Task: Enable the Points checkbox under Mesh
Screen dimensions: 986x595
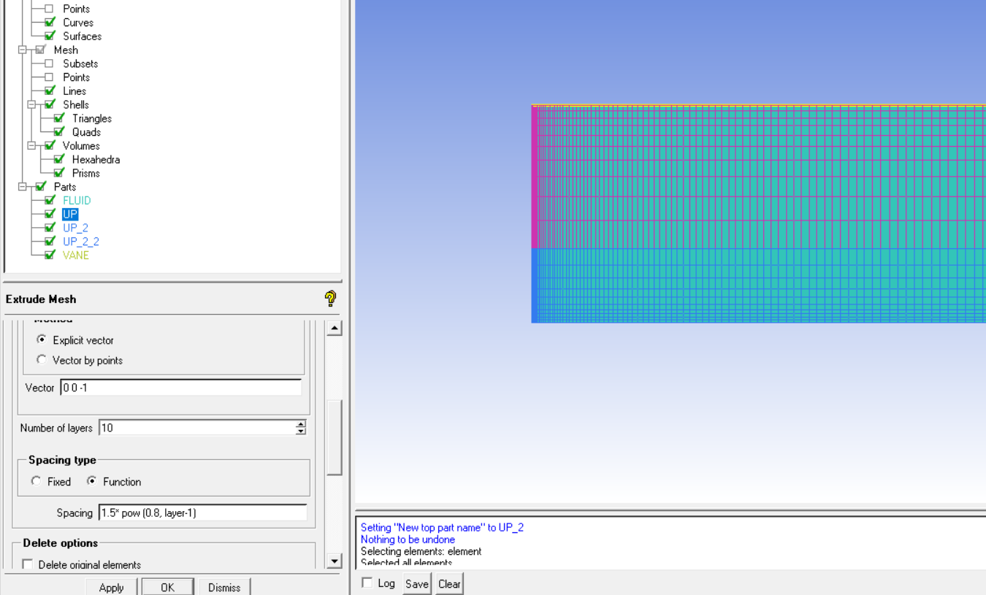Action: 50,77
